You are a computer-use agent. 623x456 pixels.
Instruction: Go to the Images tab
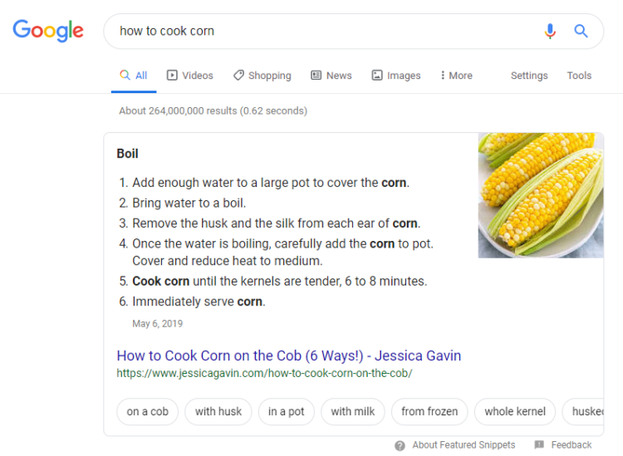[x=395, y=76]
